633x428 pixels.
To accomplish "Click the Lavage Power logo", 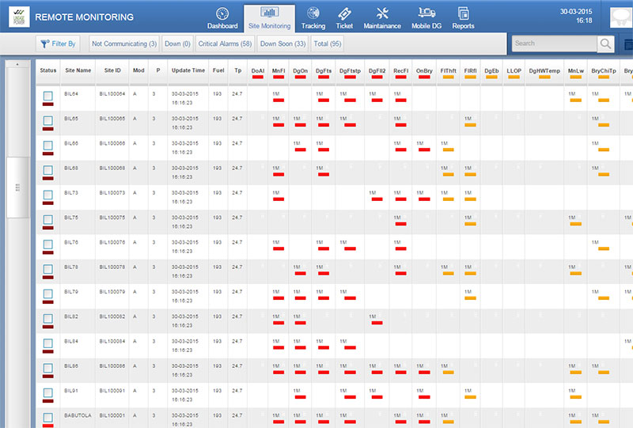I will point(18,17).
